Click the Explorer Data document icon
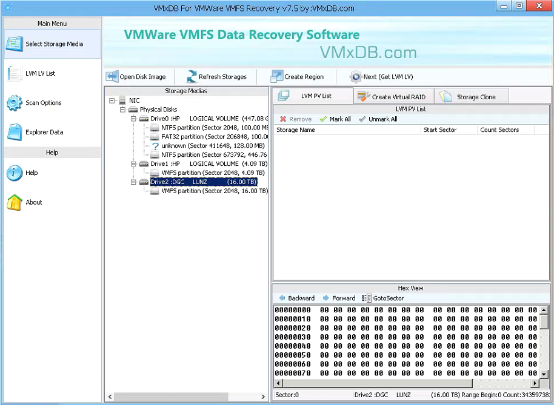554x405 pixels. click(x=14, y=132)
